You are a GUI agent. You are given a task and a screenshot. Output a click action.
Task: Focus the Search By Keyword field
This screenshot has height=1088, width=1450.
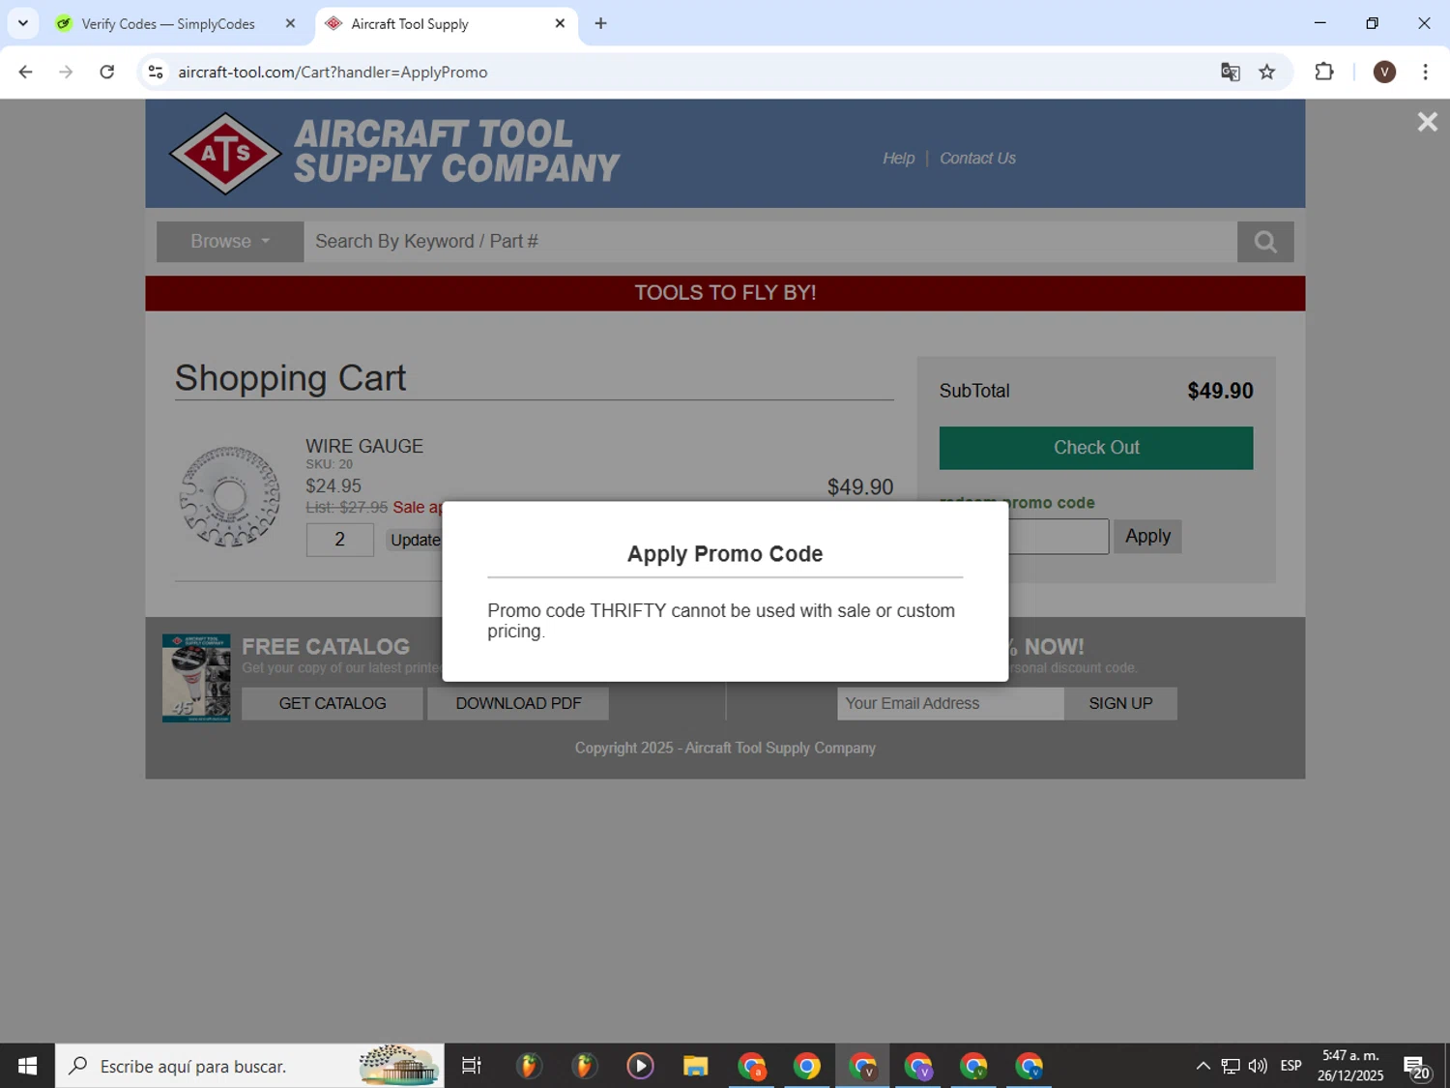[x=770, y=242]
